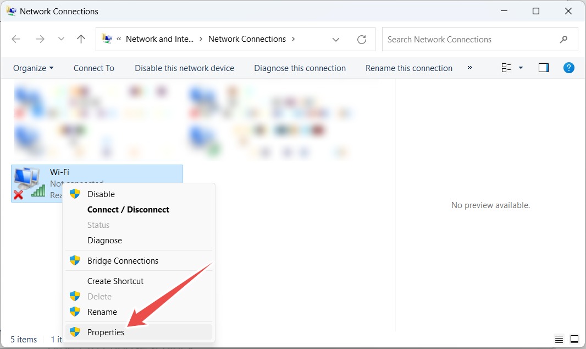Viewport: 586px width, 349px height.
Task: Click Diagnose this connection in the toolbar
Action: (x=300, y=68)
